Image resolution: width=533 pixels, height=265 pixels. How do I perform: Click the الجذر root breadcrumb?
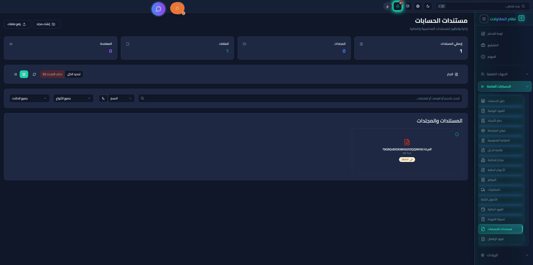452,74
